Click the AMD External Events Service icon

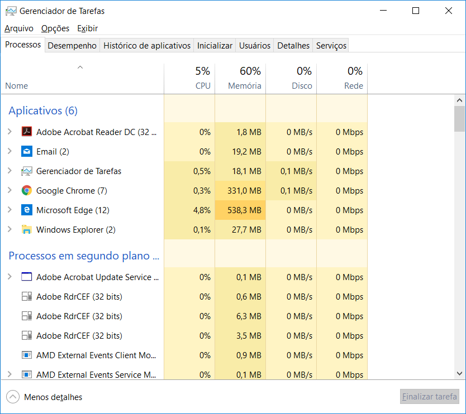point(27,374)
